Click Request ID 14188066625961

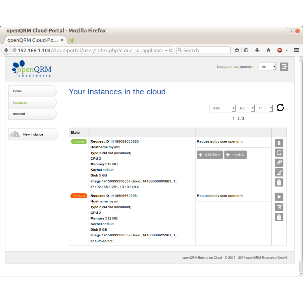114,196
